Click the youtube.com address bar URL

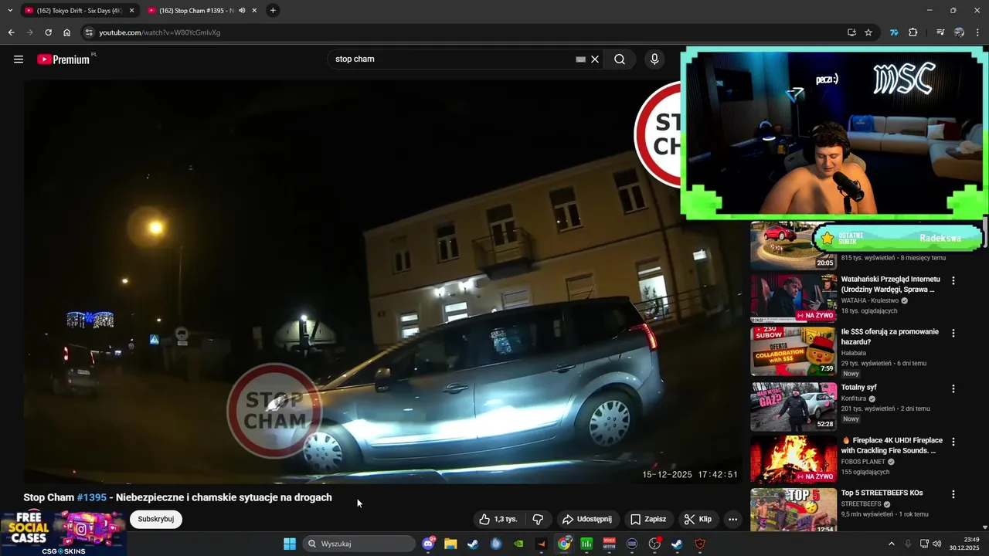(x=160, y=32)
